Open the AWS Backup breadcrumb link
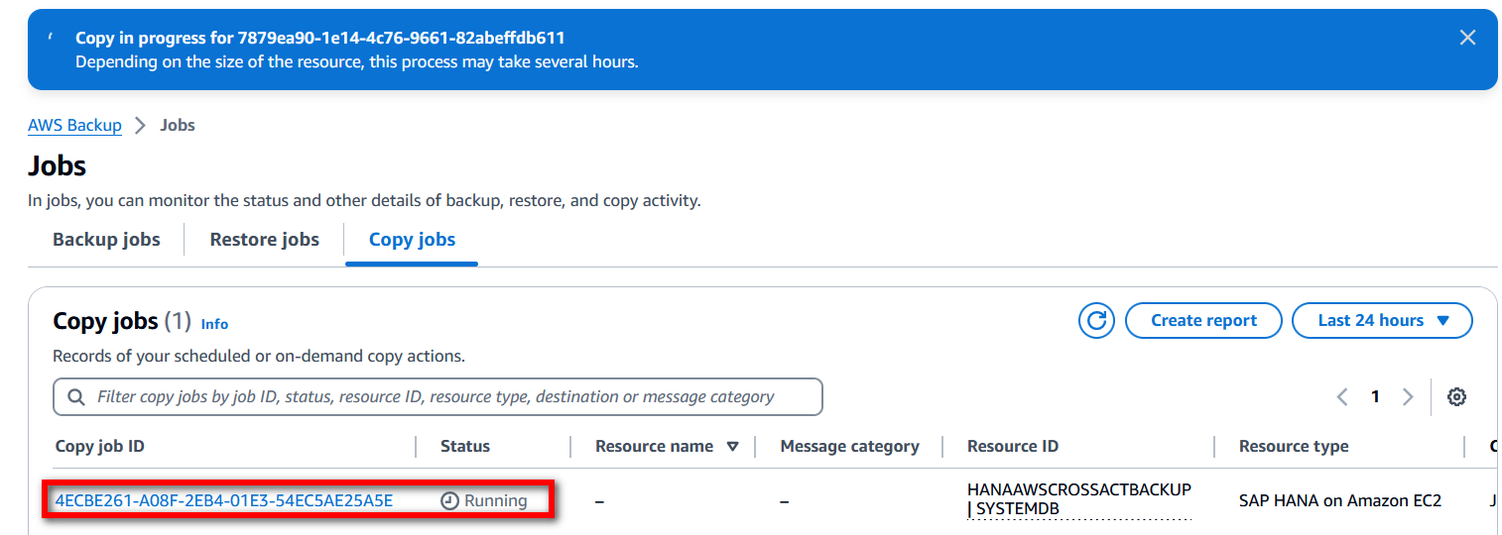 74,125
